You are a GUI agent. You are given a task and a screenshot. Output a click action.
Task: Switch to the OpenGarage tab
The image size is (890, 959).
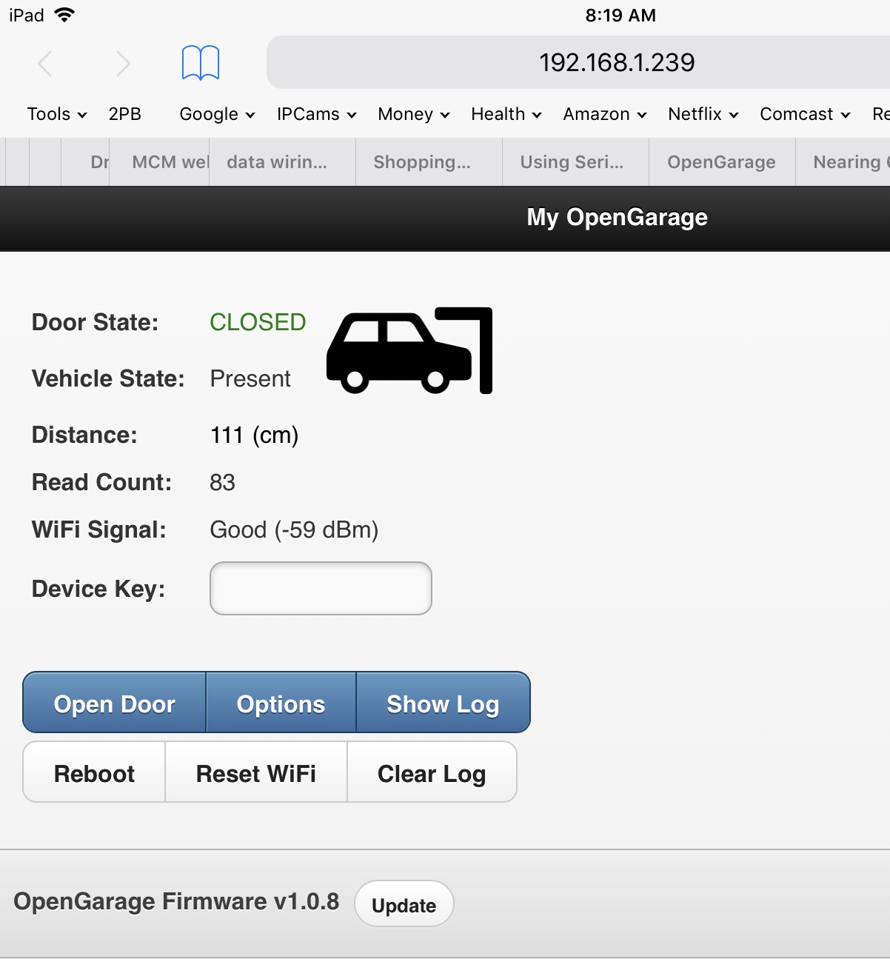tap(721, 162)
